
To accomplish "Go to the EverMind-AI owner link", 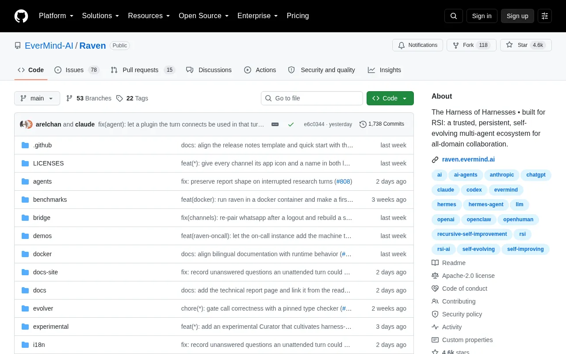I will [x=49, y=46].
